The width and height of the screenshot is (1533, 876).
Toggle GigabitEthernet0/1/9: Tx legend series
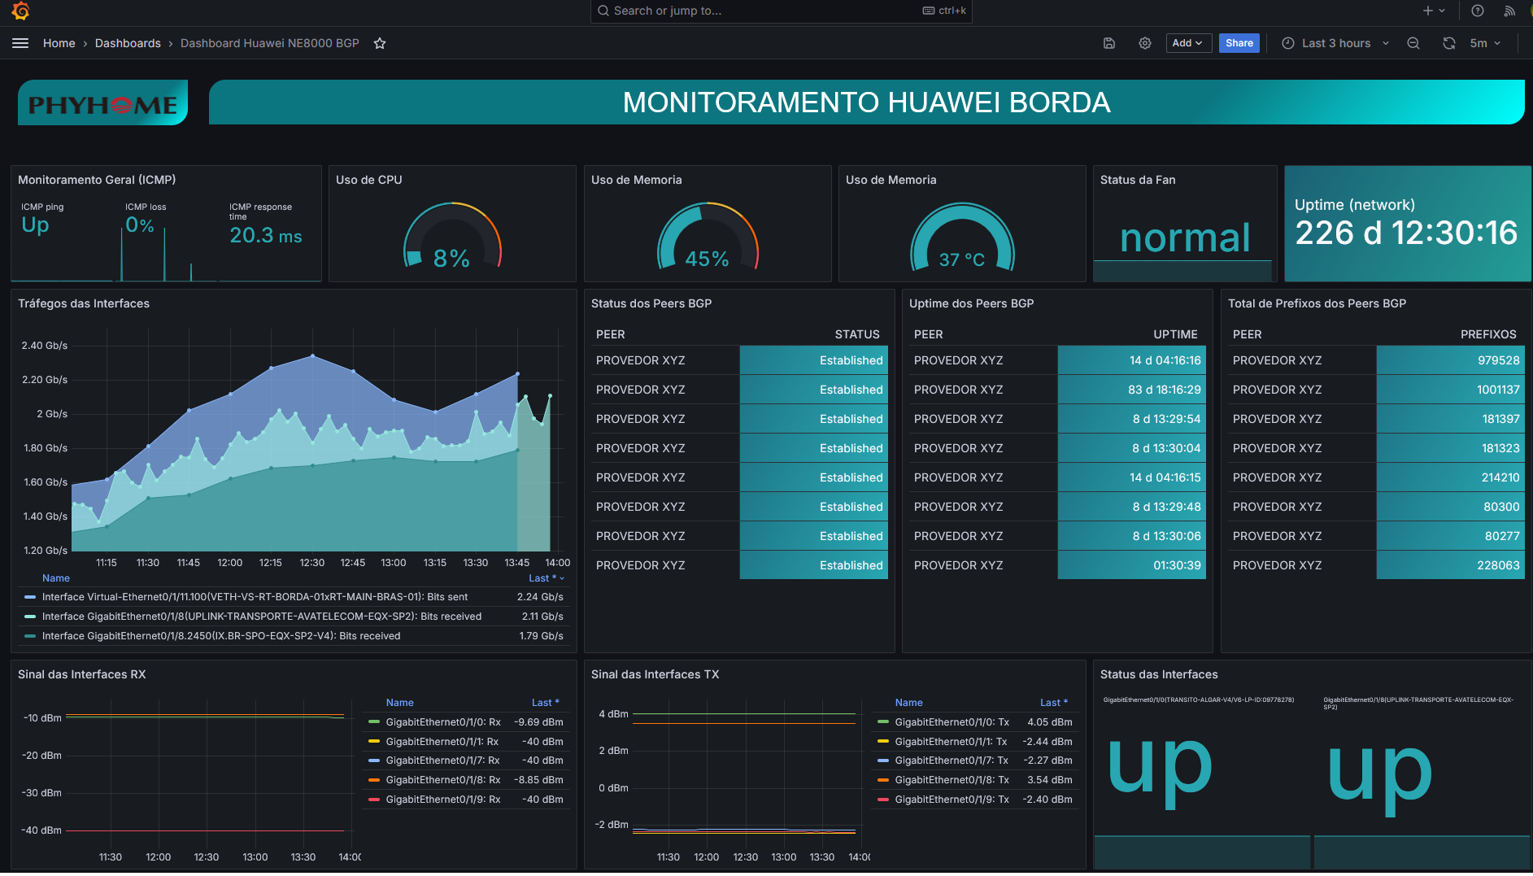(951, 800)
